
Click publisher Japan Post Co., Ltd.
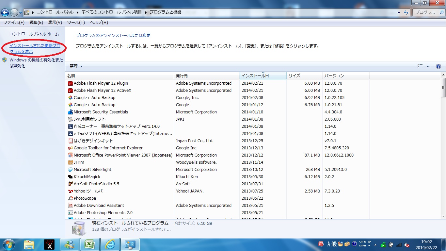pyautogui.click(x=195, y=141)
